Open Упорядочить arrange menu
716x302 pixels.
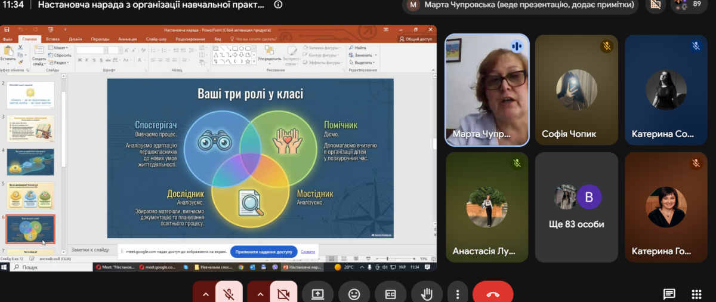tap(270, 54)
